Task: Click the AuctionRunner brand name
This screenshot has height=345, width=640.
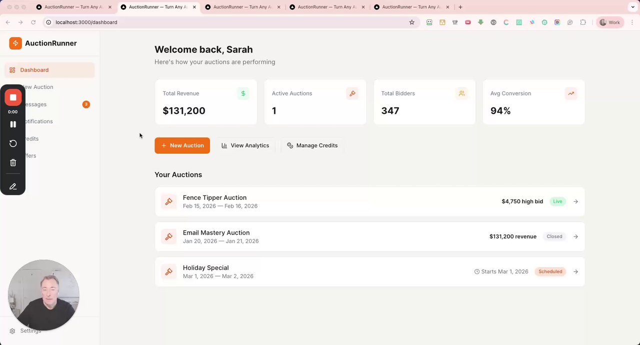Action: (x=51, y=43)
